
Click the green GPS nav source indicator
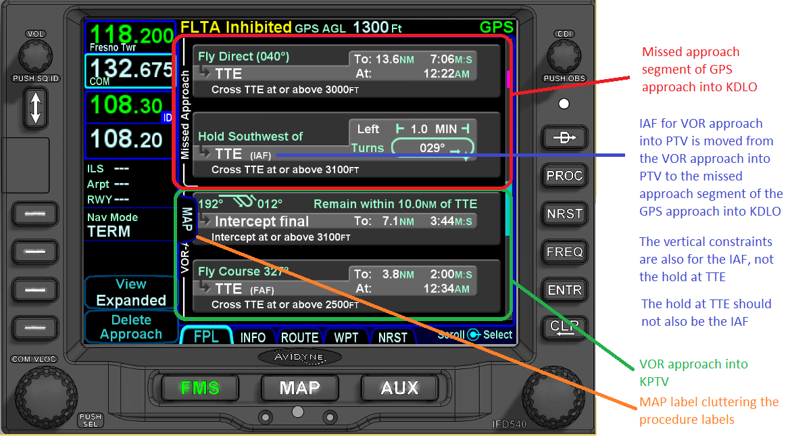point(496,27)
